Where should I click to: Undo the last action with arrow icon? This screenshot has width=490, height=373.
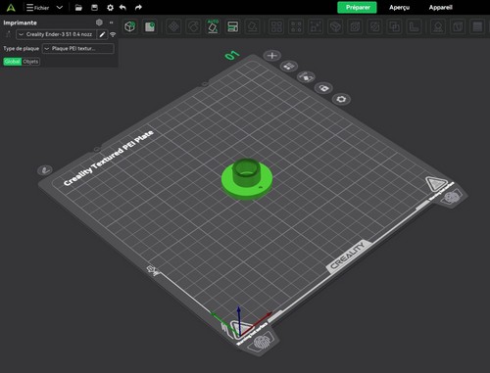122,8
